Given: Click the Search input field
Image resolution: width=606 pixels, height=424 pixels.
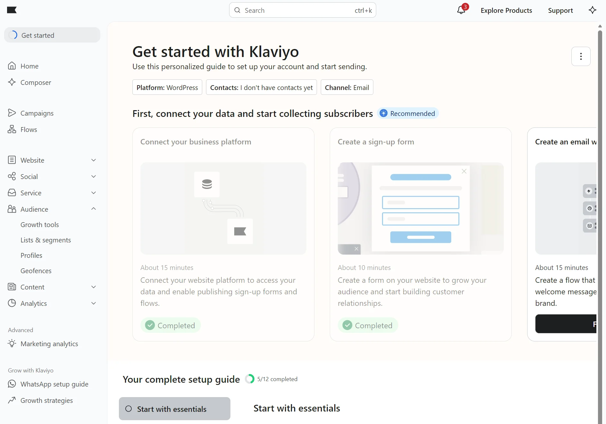Looking at the screenshot, I should click(303, 10).
